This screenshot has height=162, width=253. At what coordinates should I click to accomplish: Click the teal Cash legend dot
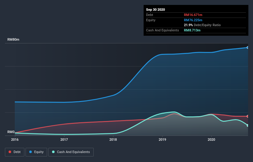(x=53, y=152)
